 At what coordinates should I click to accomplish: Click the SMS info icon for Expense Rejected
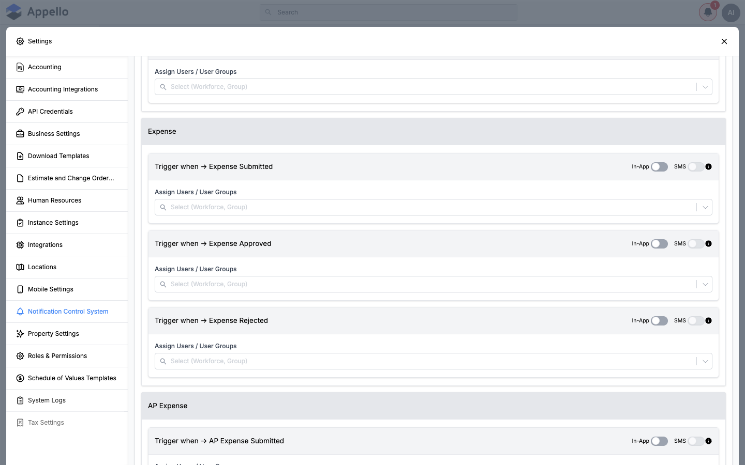point(709,321)
